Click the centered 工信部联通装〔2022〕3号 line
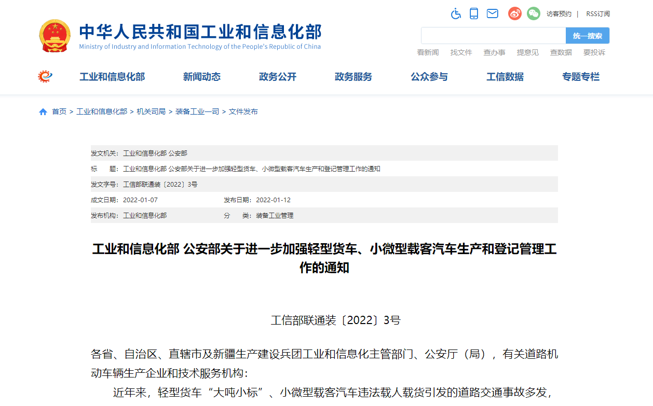Screen dimensions: 653x406 pos(336,320)
